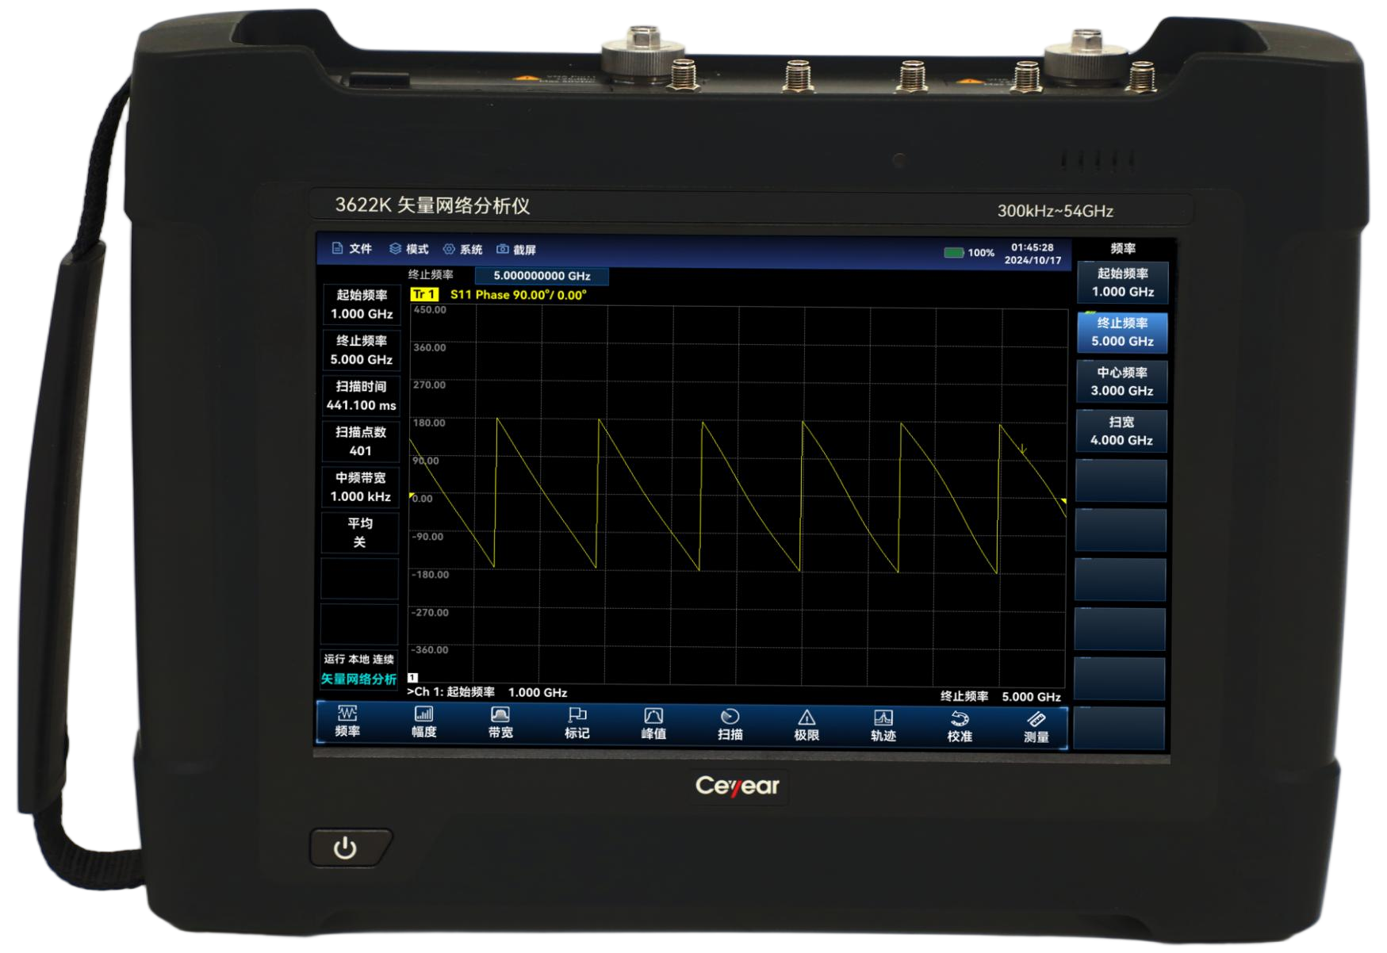Image resolution: width=1387 pixels, height=953 pixels.
Task: Open the 模式 (Mode) menu
Action: pos(408,249)
